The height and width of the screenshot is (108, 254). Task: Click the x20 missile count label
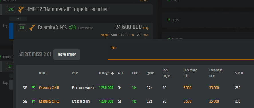pyautogui.click(x=72, y=28)
